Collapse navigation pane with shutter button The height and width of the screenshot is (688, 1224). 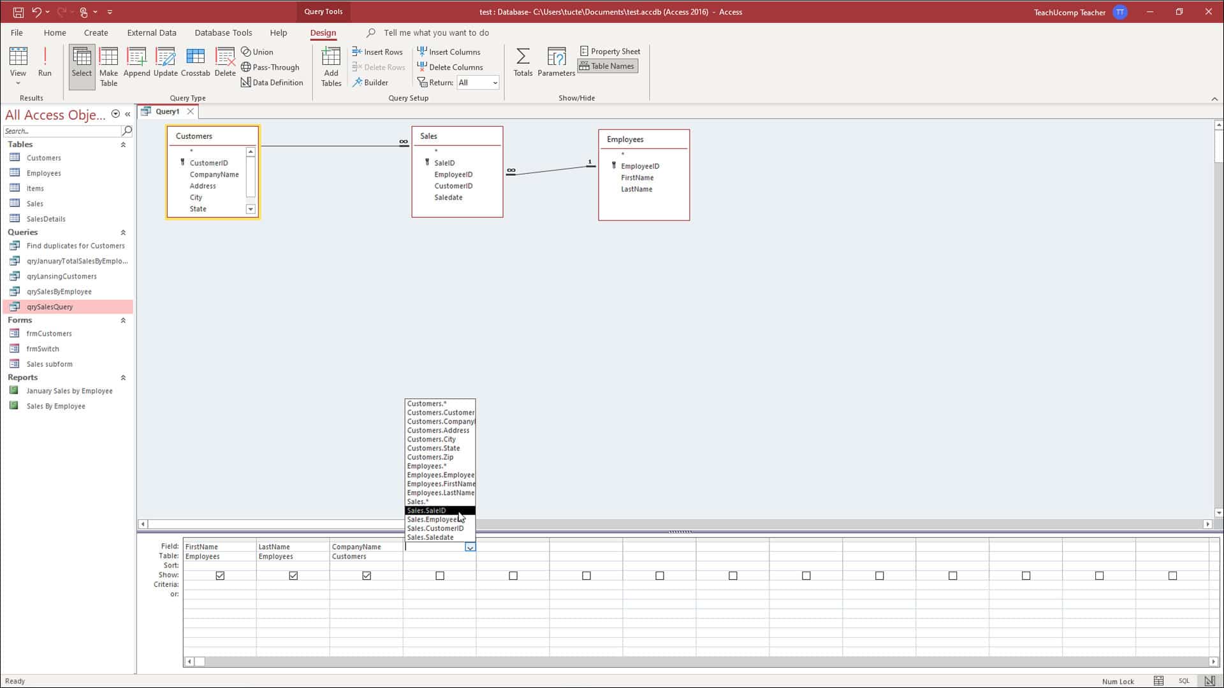127,114
